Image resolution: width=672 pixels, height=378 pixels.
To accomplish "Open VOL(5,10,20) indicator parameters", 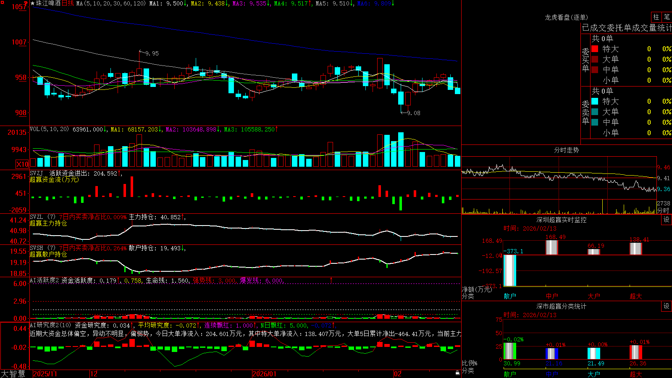I will [49, 129].
